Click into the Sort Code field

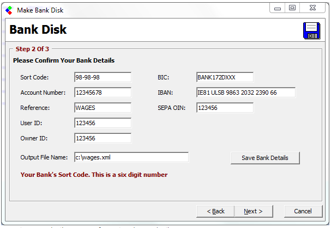[103, 77]
